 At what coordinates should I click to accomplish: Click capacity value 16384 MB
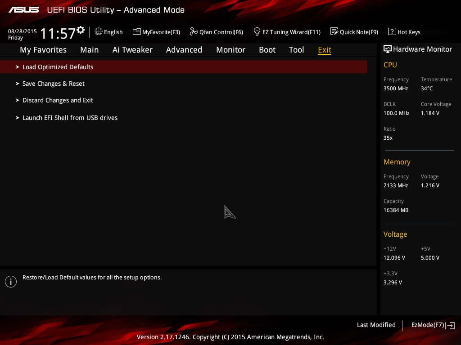[x=396, y=210]
